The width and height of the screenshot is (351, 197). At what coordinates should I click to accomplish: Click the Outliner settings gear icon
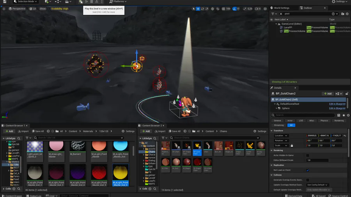[347, 14]
